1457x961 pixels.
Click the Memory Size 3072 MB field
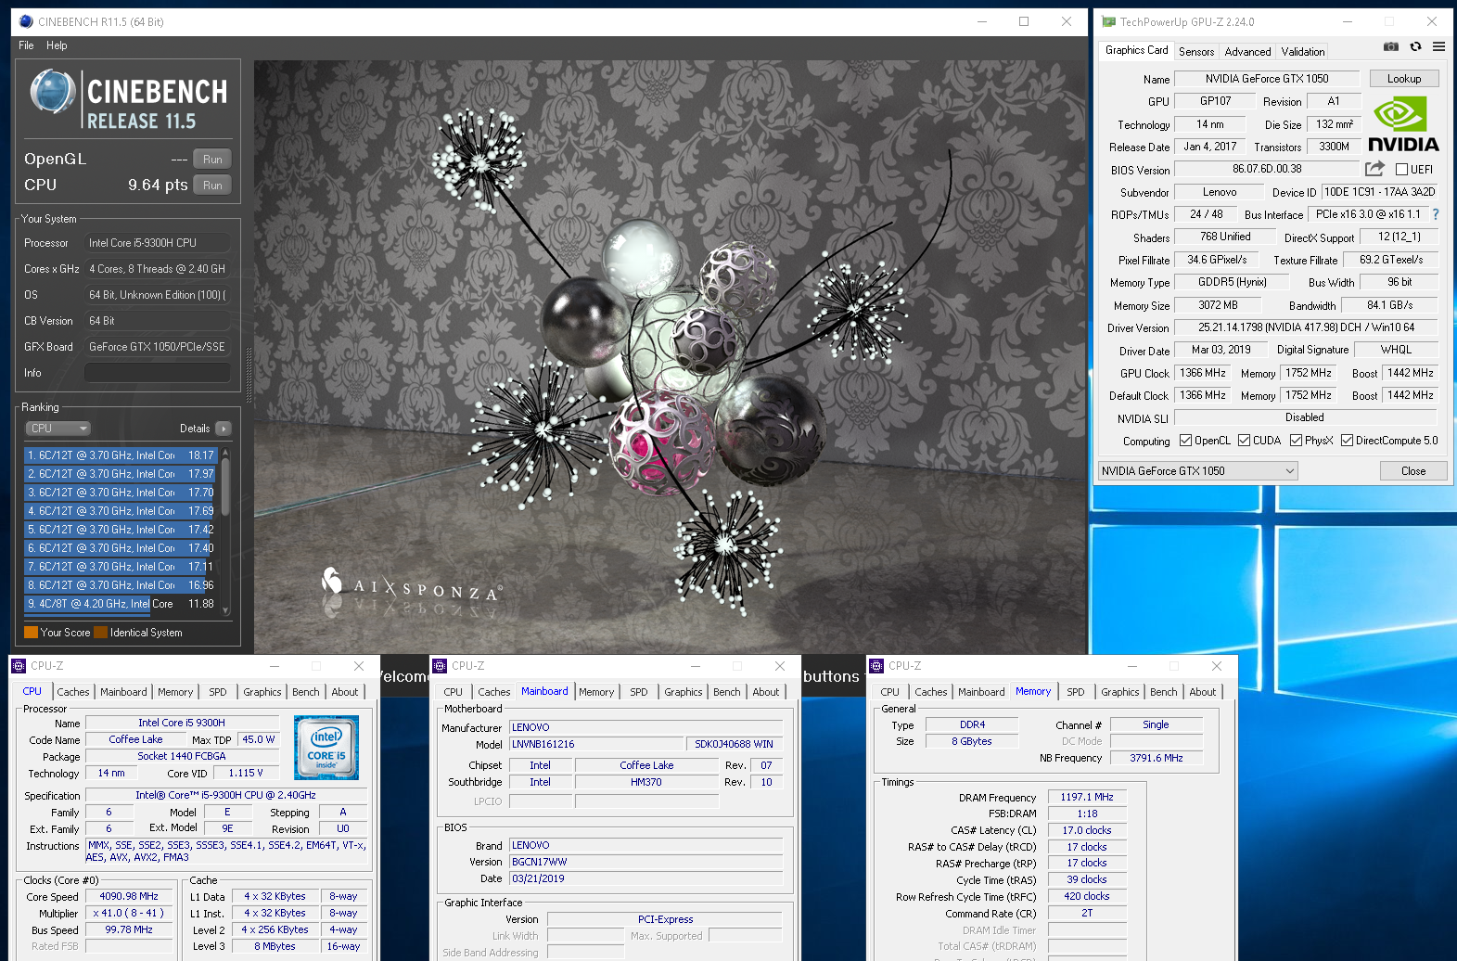1218,305
